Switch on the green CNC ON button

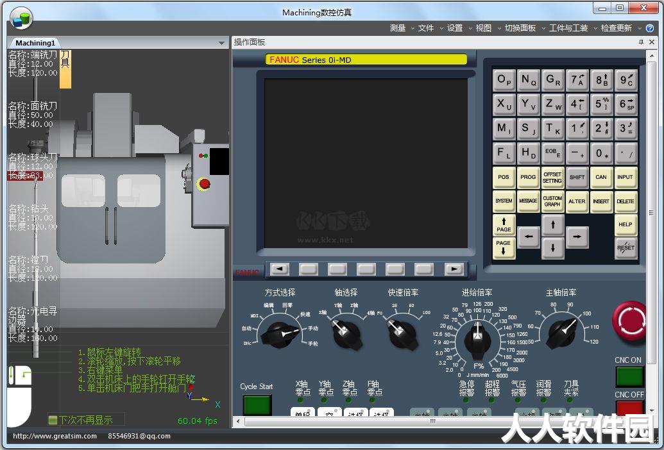point(630,376)
